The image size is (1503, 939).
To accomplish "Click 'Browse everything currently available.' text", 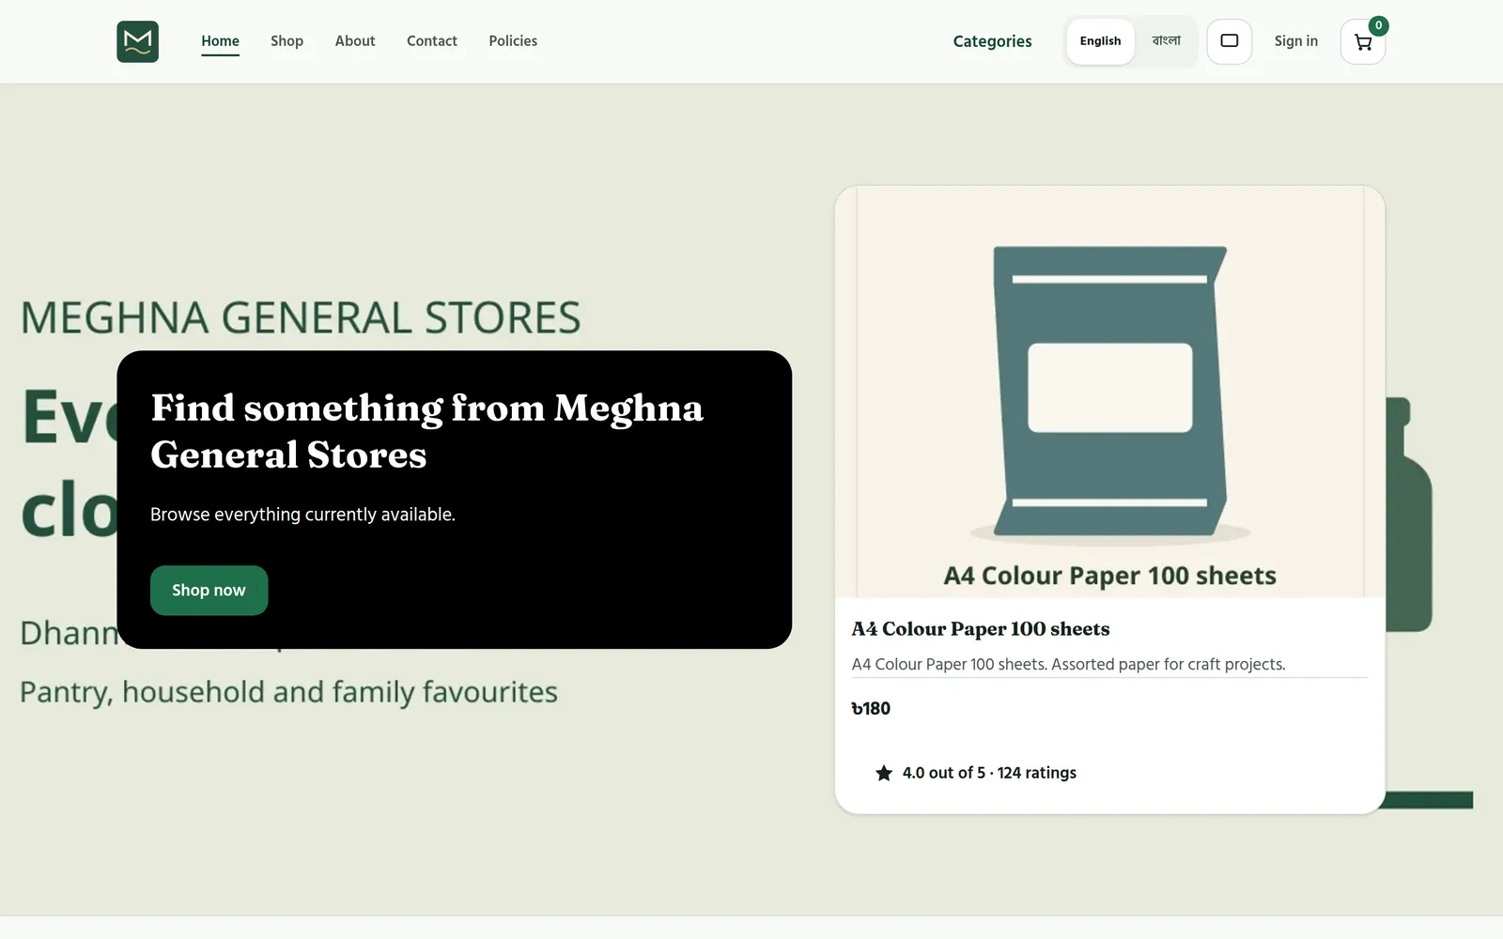I will pos(302,515).
